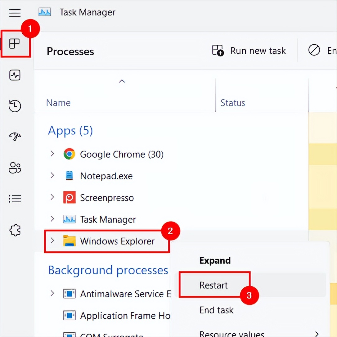337x337 pixels.
Task: Open the Services puzzle icon in sidebar
Action: [x=15, y=230]
